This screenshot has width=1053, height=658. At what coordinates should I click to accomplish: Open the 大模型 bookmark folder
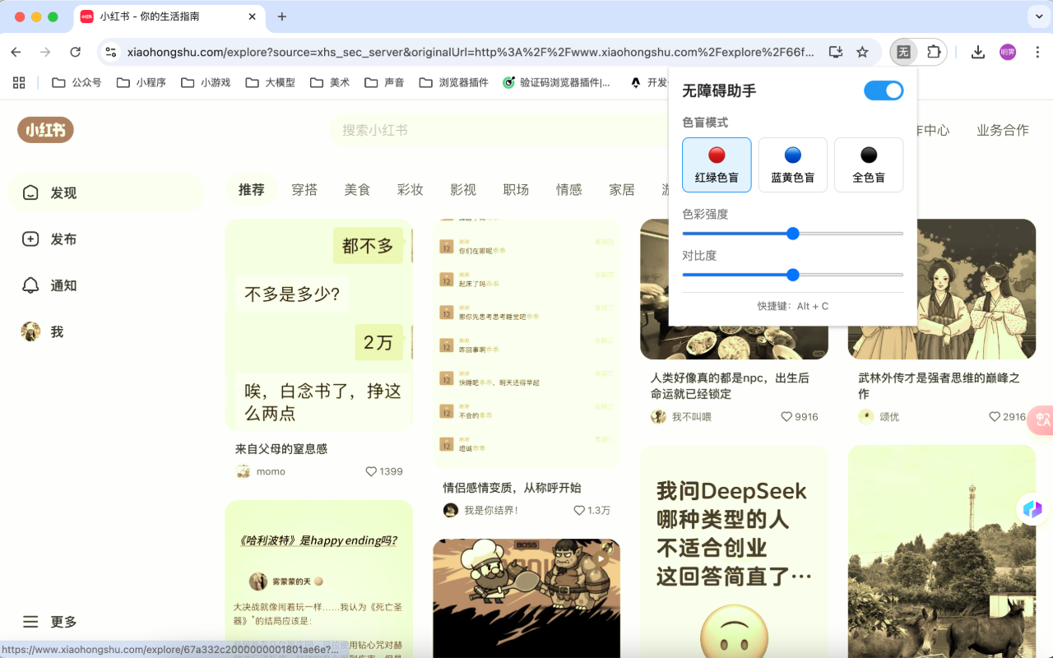269,82
